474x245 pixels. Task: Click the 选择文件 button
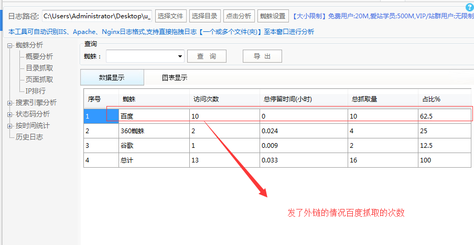(170, 16)
